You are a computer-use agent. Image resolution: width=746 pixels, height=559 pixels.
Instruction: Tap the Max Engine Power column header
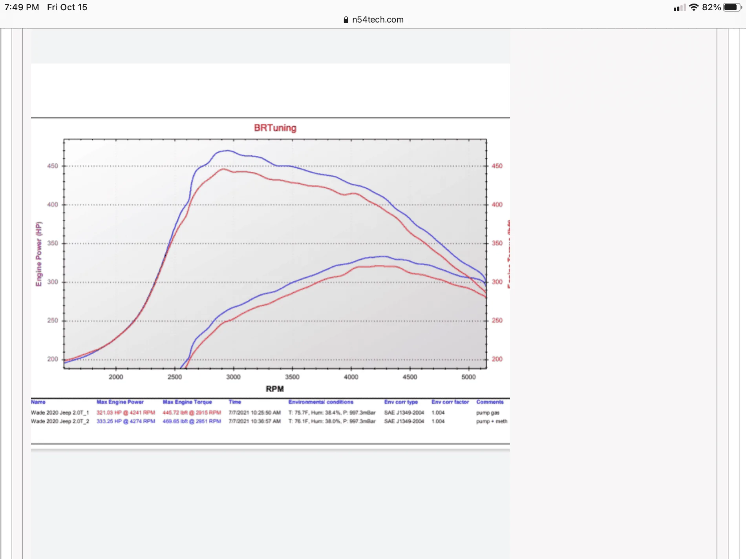[120, 402]
